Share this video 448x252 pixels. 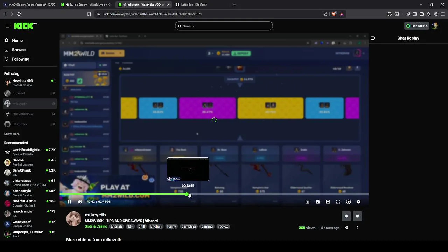pos(346,228)
